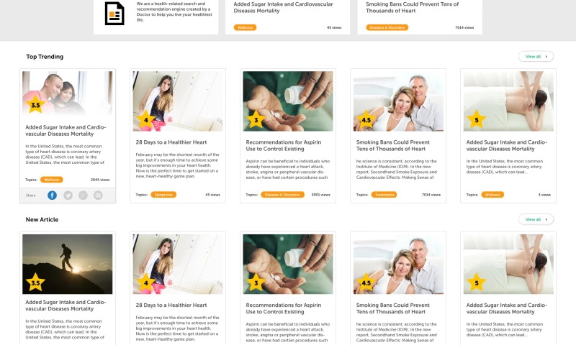Screen dimensions: 576x345
Task: Open '28 Days to a Healthier Heart' title in Top Trending
Action: [x=171, y=142]
